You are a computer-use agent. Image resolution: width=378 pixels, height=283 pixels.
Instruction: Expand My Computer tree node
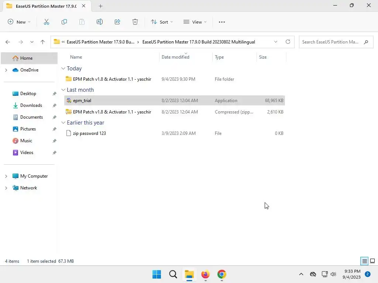pos(6,176)
